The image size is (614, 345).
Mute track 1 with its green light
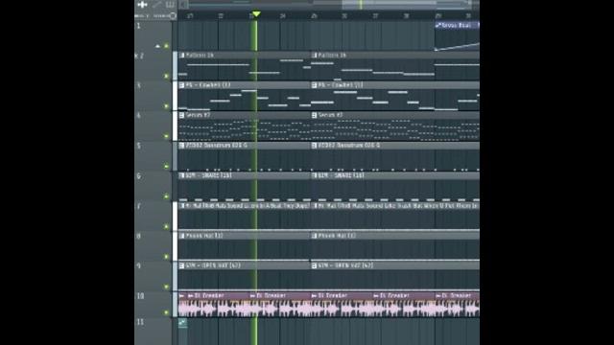point(166,46)
